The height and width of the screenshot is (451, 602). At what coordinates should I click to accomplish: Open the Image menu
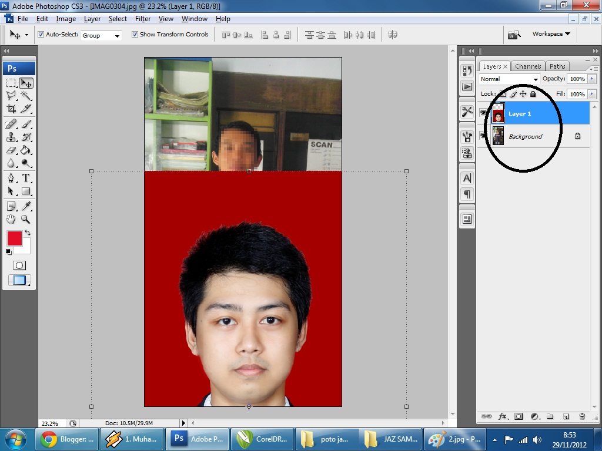tap(66, 19)
